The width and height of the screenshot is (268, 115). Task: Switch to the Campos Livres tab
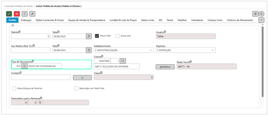pos(215,20)
